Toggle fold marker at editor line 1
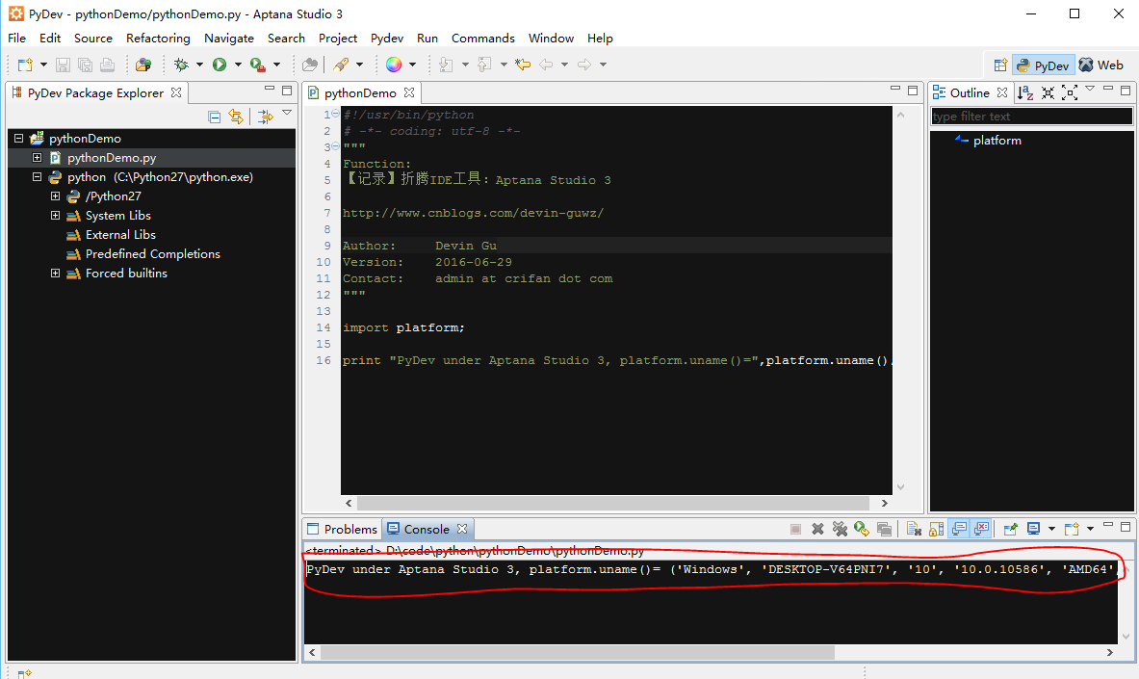 [335, 115]
